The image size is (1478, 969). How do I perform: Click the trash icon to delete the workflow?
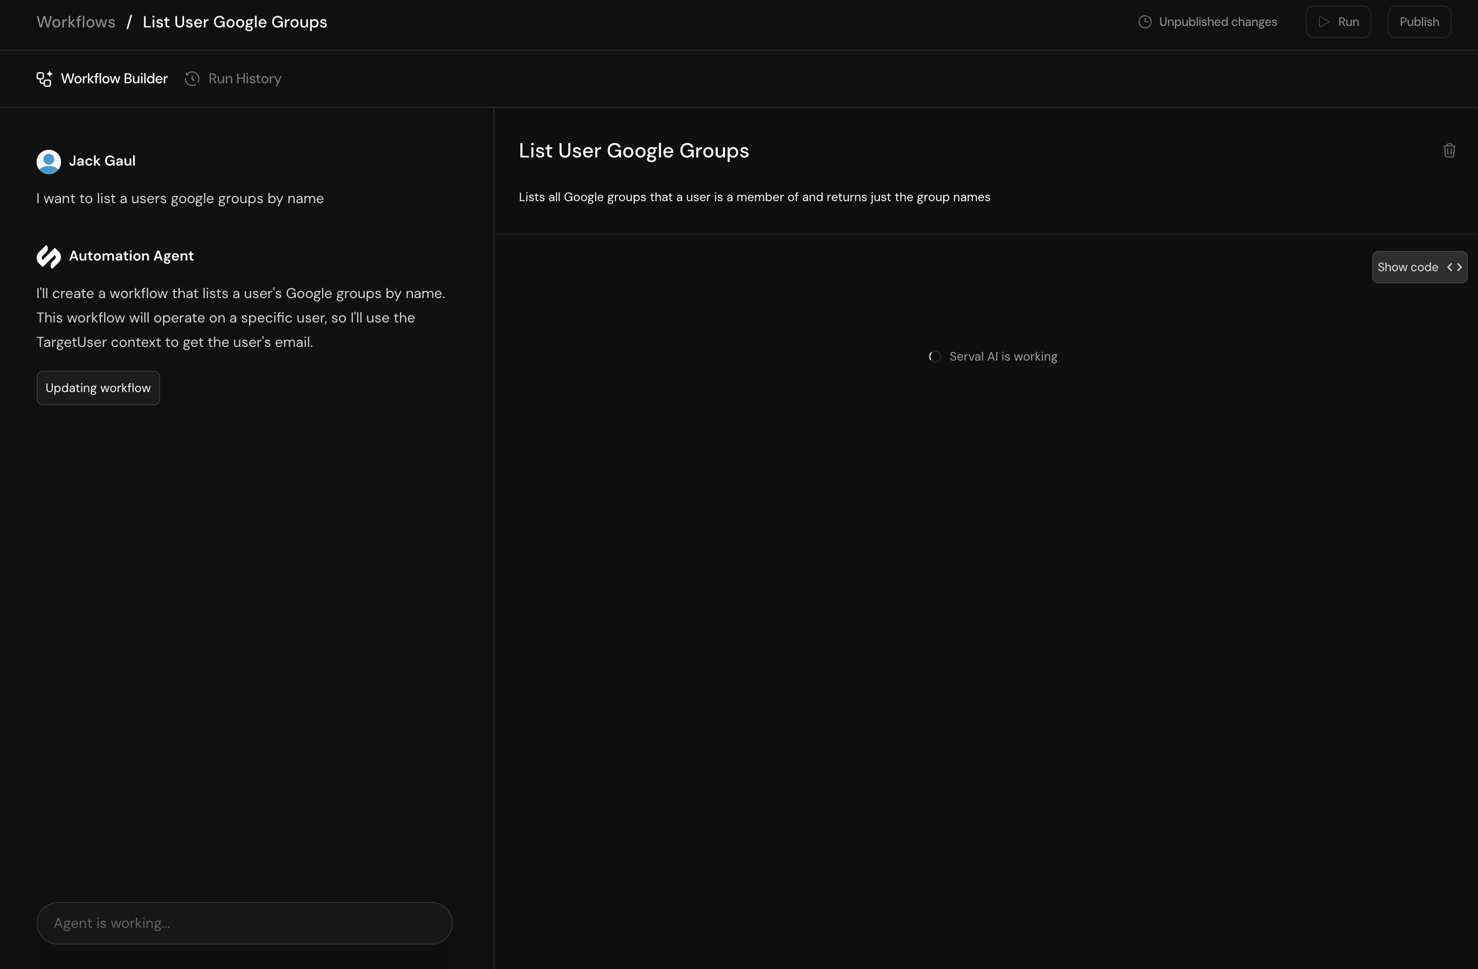(x=1450, y=150)
